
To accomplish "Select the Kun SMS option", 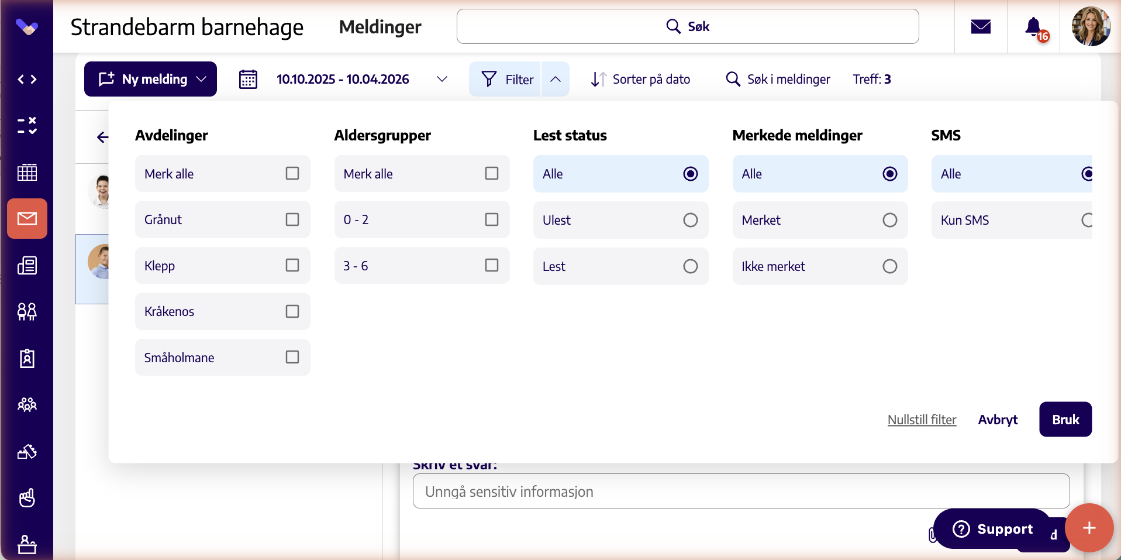I will coord(1012,220).
